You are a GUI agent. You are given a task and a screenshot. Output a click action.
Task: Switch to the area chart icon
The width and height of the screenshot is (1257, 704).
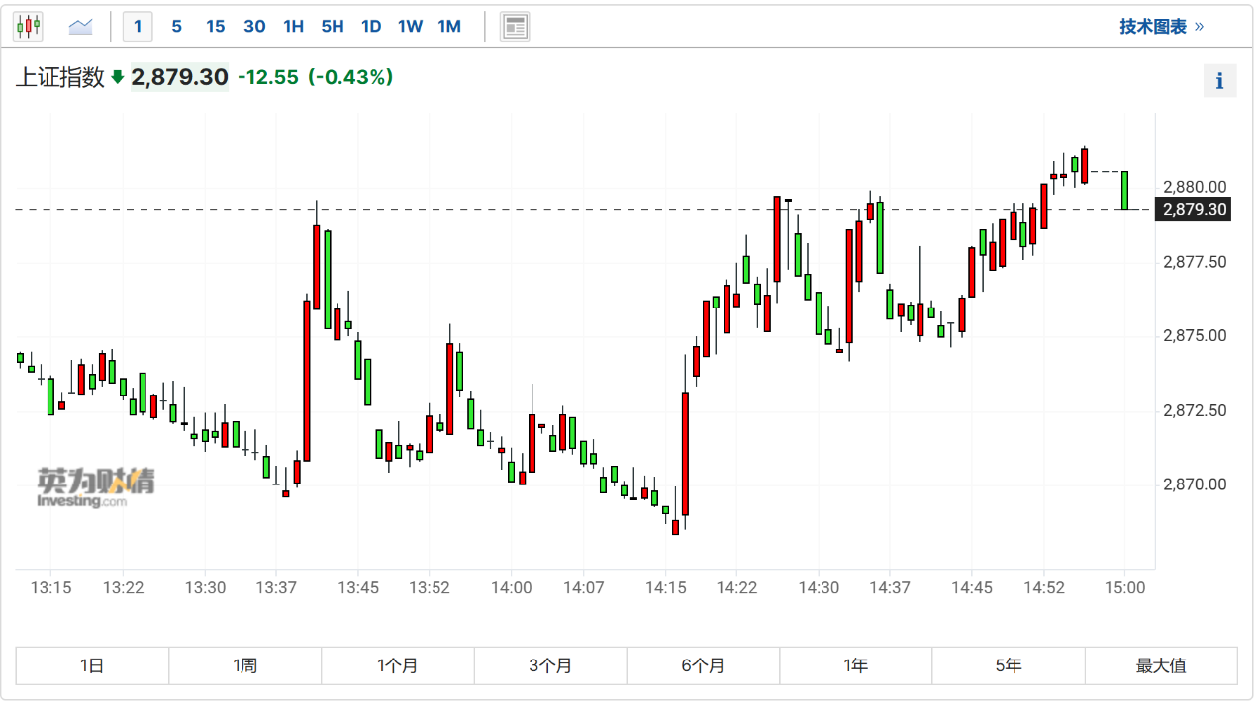pos(80,27)
